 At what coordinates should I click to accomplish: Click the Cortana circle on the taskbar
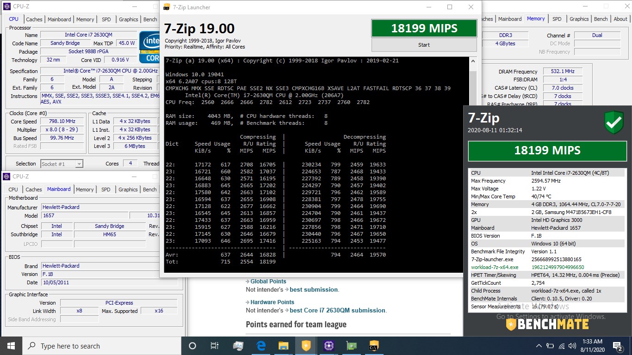[192, 346]
